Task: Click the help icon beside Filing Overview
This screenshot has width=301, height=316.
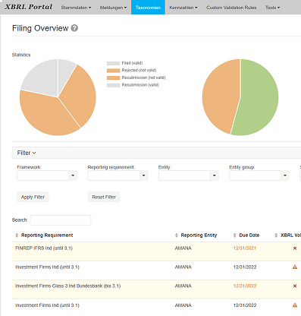Action: [74, 28]
